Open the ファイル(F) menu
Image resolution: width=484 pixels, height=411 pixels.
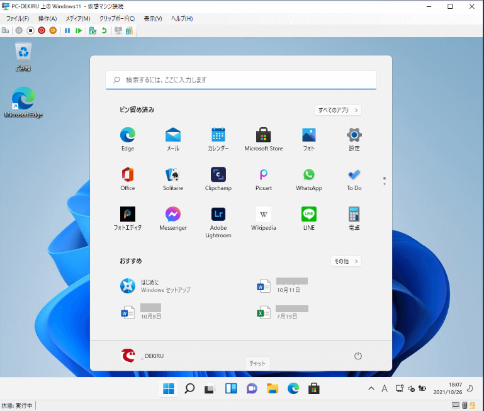18,18
